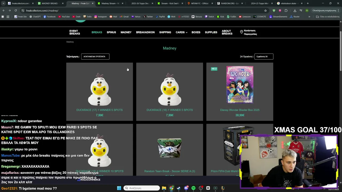Open the Εμφάνιση 30 display dropdown

(264, 57)
